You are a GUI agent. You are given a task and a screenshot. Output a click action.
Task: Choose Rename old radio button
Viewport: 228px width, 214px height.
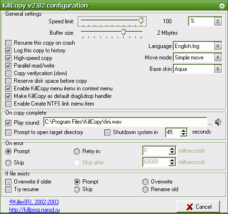coord(145,189)
